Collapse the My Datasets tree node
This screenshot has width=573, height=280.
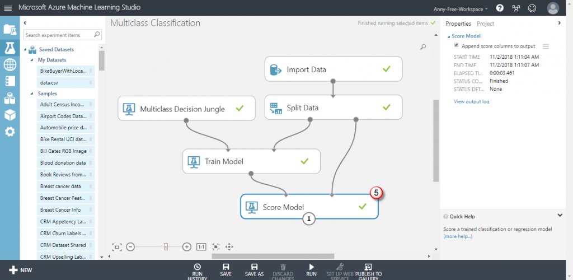point(32,60)
